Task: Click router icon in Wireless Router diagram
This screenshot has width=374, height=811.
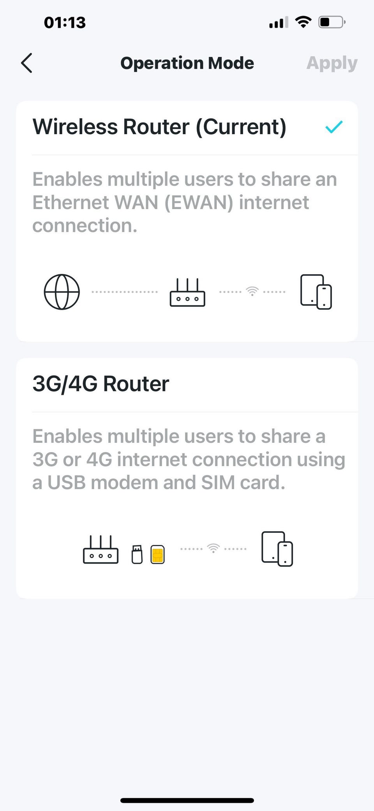Action: coord(187,293)
